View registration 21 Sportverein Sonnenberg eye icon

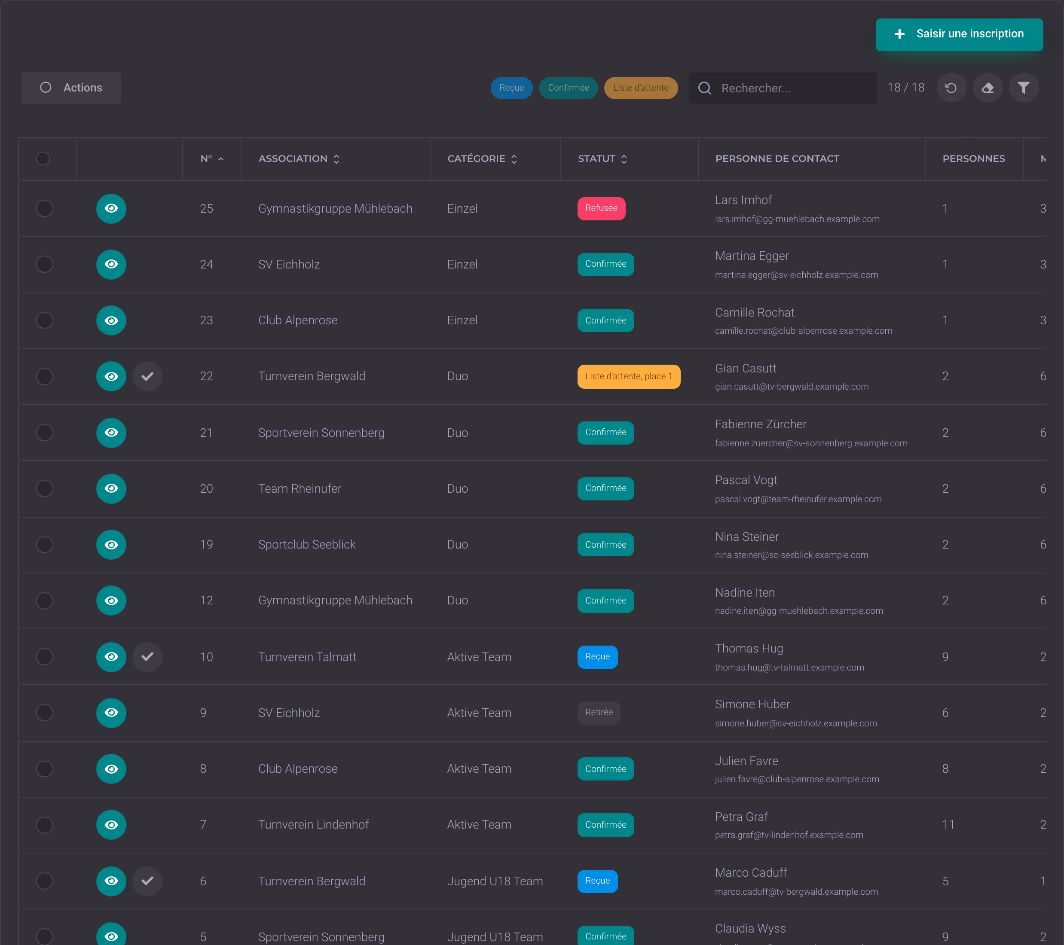[111, 433]
